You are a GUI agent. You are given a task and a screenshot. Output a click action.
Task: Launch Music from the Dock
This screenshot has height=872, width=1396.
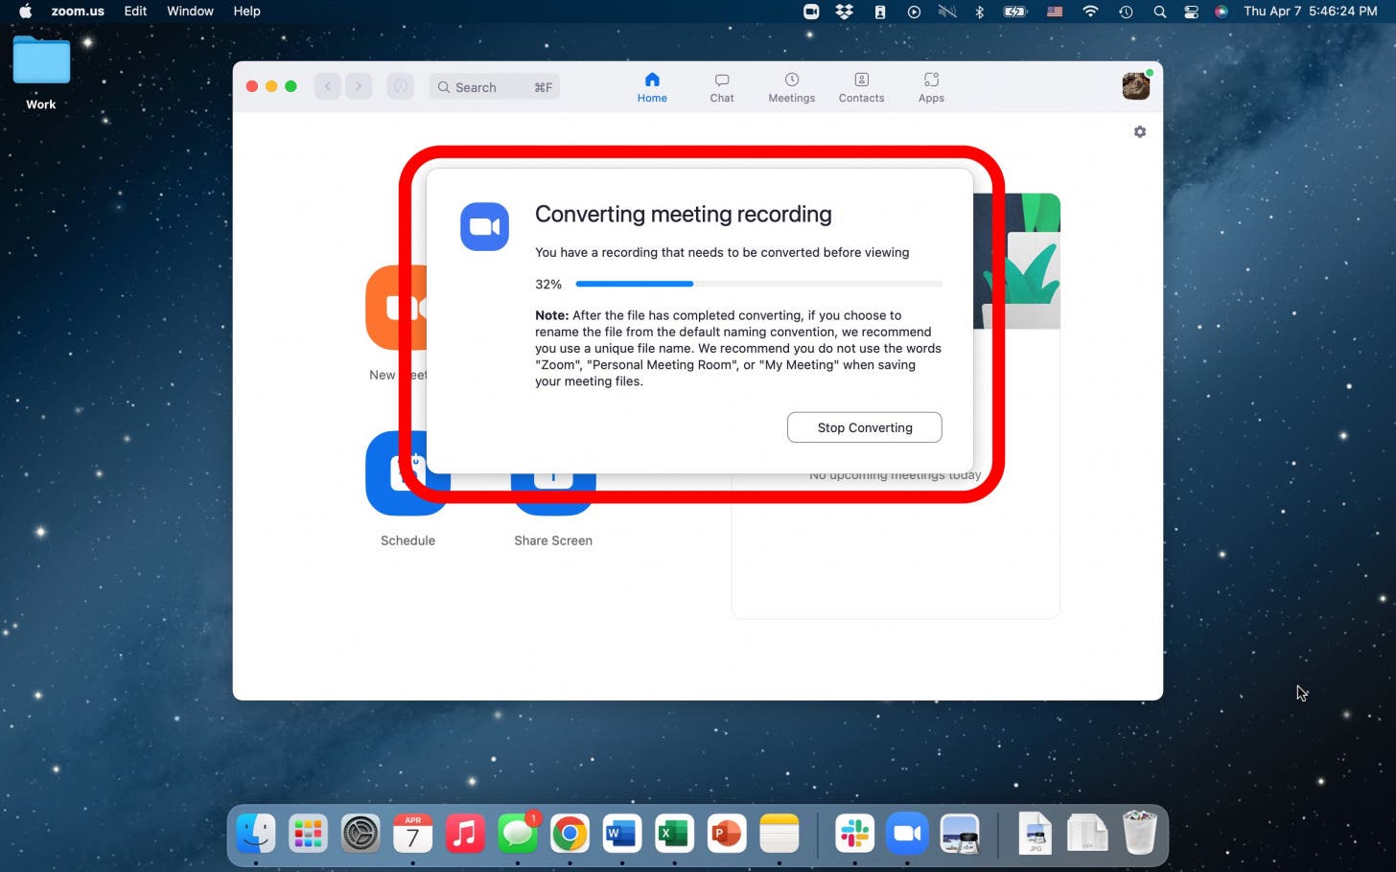[x=465, y=834]
